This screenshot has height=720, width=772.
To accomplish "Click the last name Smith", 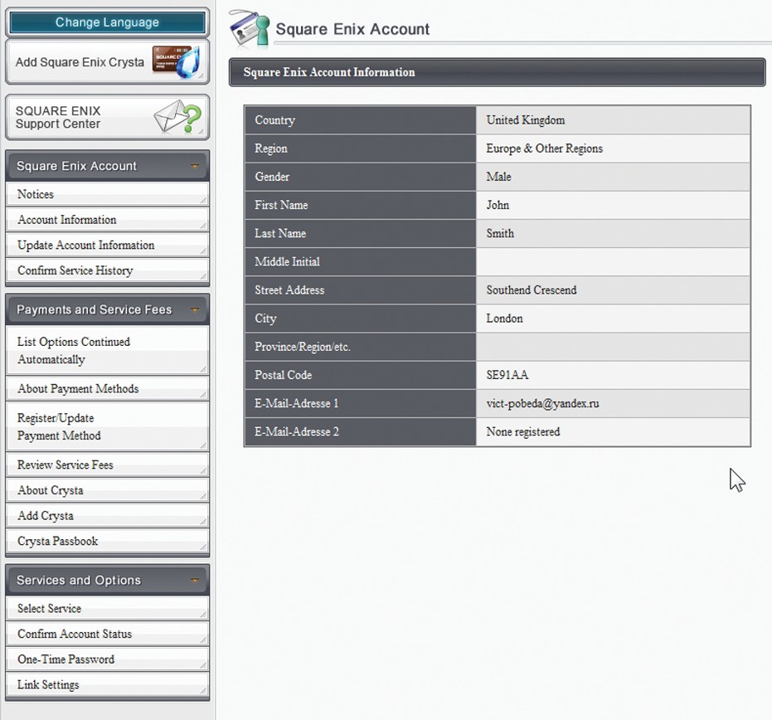I will (x=500, y=233).
